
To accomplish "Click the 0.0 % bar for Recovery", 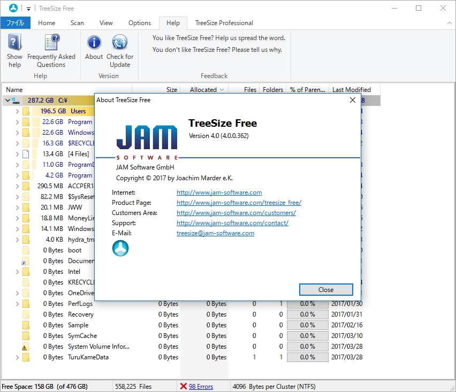I will click(x=308, y=314).
